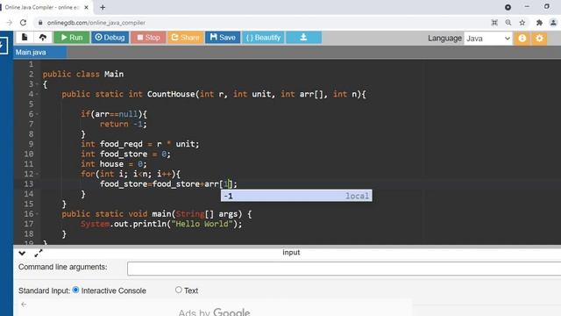Click 'food_reqd' variable on line 9
The image size is (561, 316).
[x=121, y=144]
